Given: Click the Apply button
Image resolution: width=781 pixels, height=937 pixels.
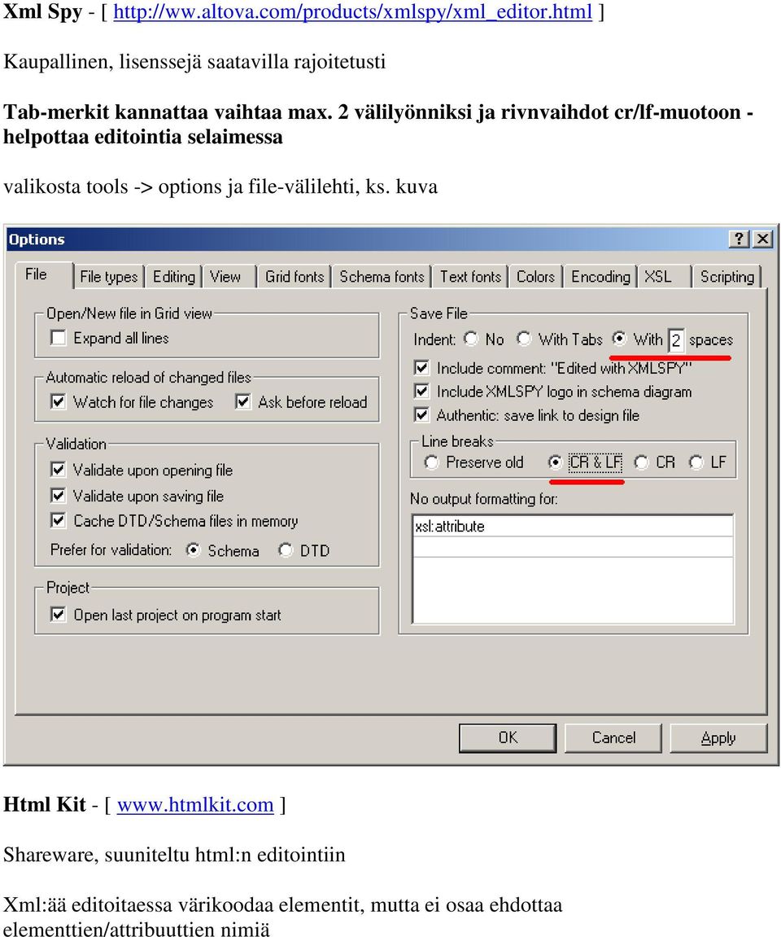Looking at the screenshot, I should pyautogui.click(x=718, y=738).
